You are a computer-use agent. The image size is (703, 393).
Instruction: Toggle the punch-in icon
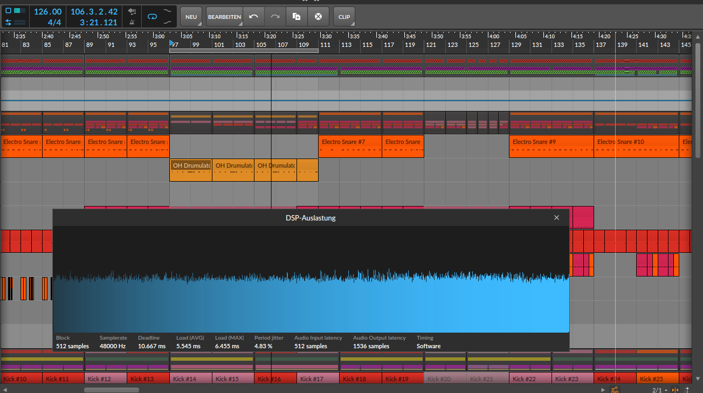tap(168, 11)
